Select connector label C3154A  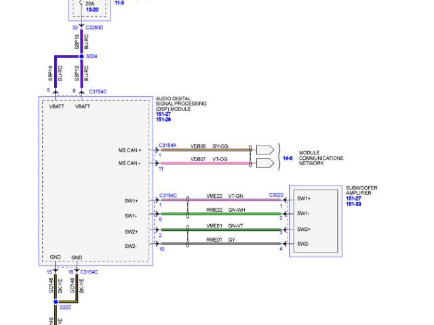(167, 146)
